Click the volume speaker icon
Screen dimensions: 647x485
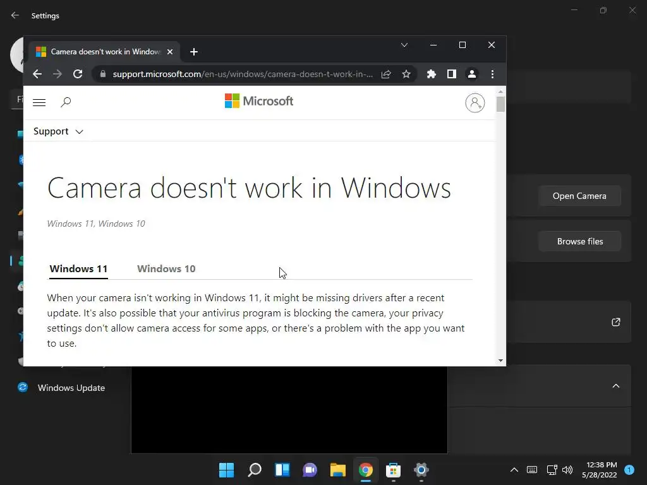coord(567,470)
